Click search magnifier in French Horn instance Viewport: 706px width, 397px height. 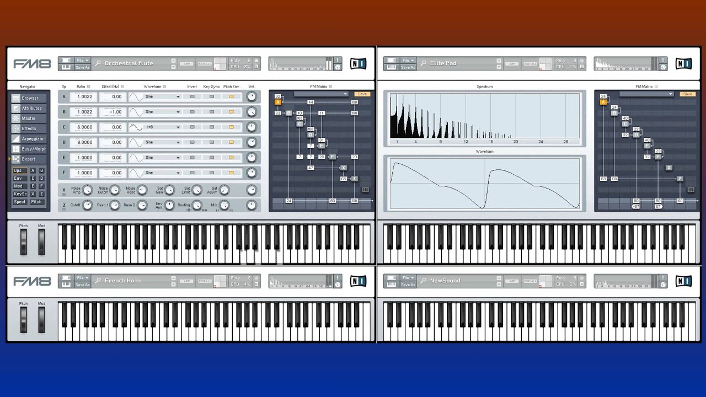tap(98, 281)
